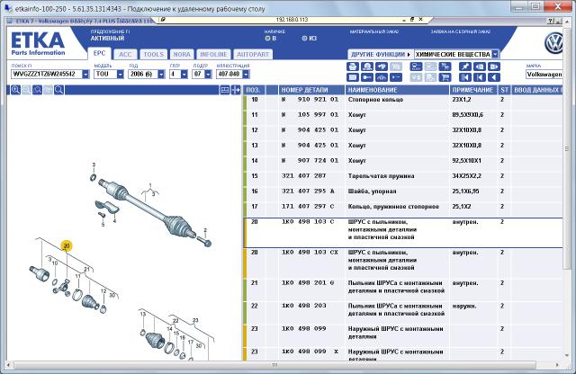Screen dimensions: 576x374
Task: Click the pushpin icon in the toolbar
Action: tap(465, 67)
